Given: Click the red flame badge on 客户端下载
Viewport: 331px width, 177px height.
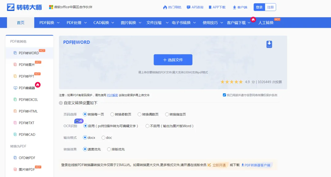Looking at the screenshot, I should click(x=253, y=20).
